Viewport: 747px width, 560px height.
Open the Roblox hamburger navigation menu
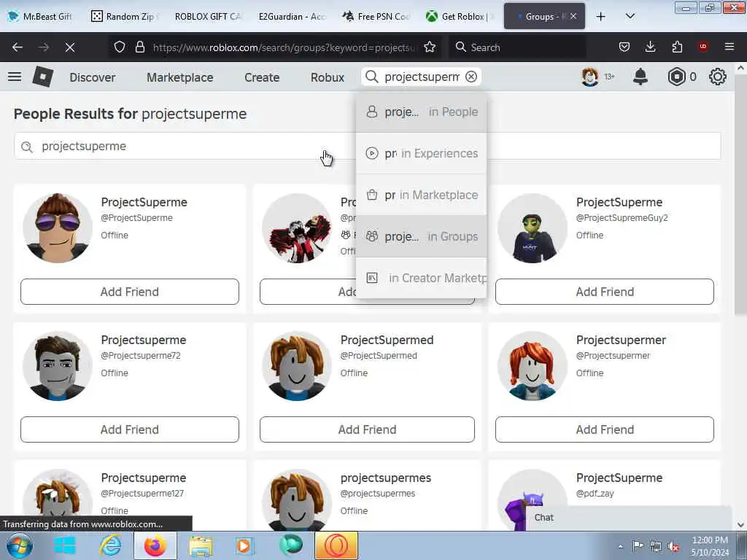tap(15, 77)
